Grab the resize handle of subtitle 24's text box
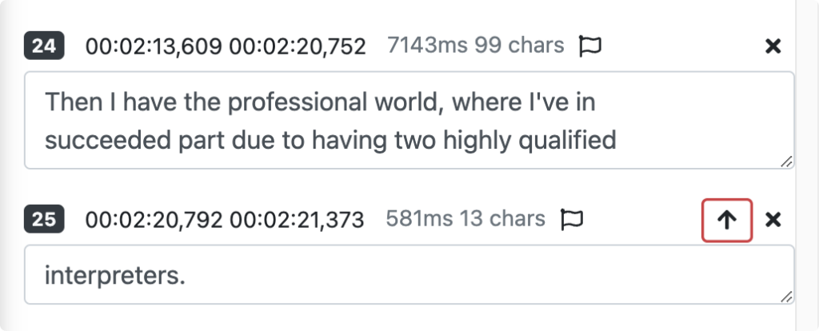 [x=786, y=161]
